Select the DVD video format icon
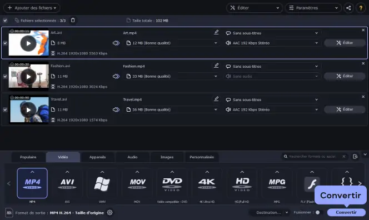The image size is (369, 220). [x=172, y=183]
